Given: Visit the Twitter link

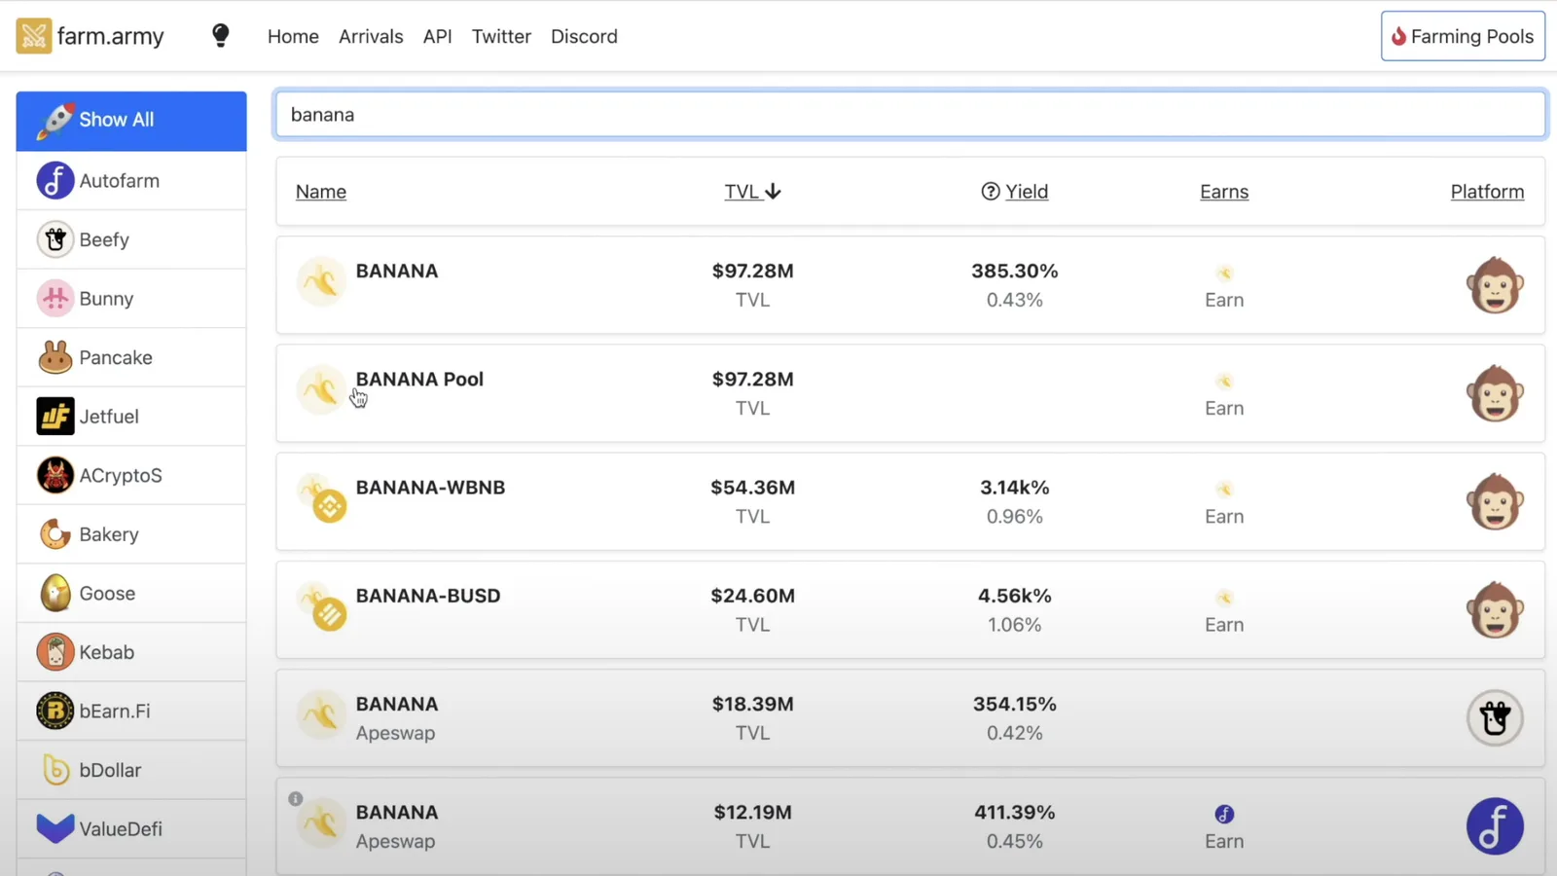Looking at the screenshot, I should point(501,36).
